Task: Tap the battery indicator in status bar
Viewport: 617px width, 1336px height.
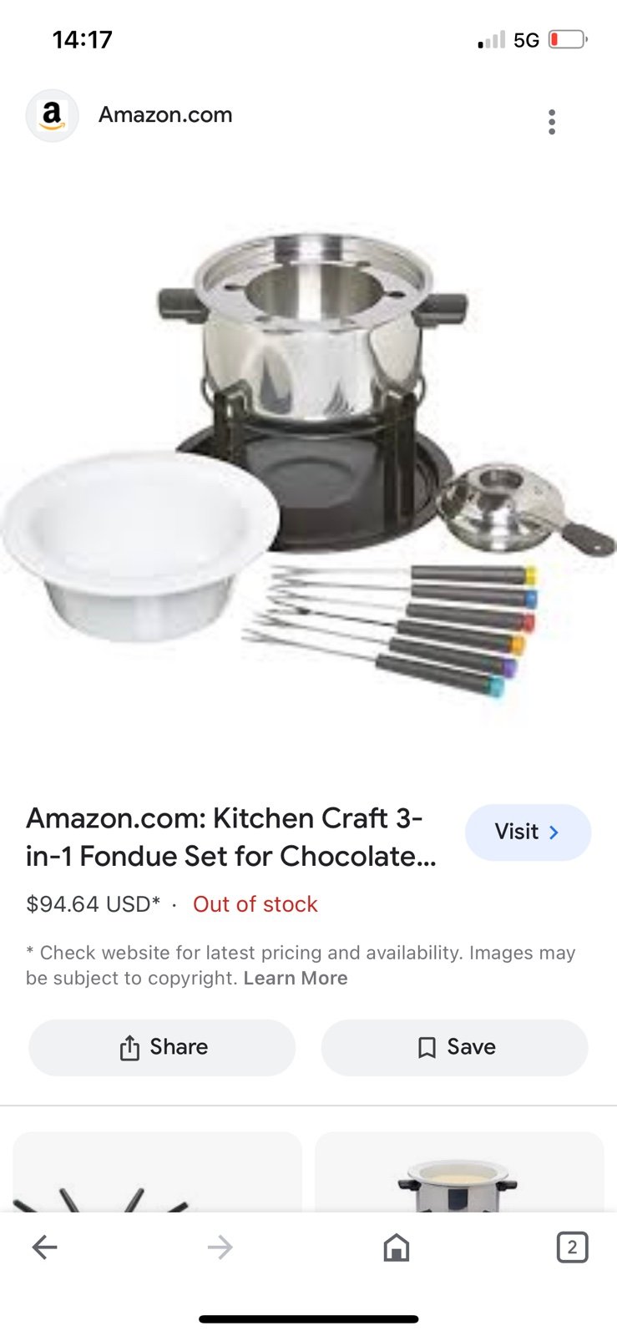Action: click(x=569, y=39)
